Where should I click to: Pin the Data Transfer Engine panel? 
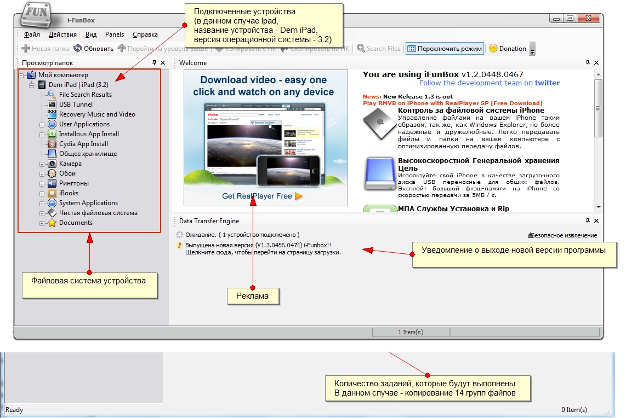[x=588, y=220]
